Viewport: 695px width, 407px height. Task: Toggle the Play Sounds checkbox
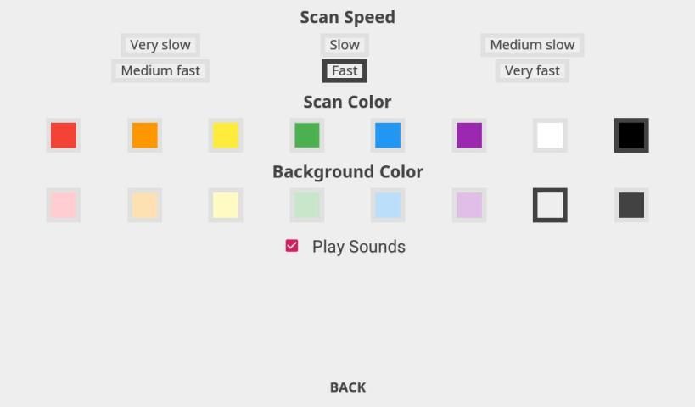tap(292, 246)
